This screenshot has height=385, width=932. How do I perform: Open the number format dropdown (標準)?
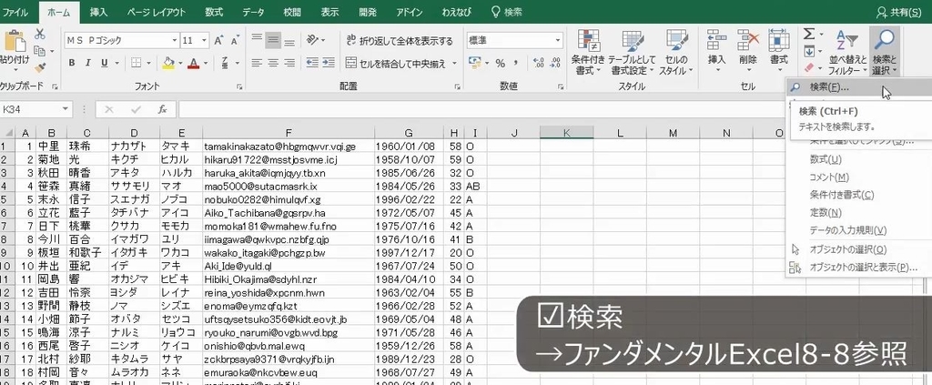tap(558, 40)
